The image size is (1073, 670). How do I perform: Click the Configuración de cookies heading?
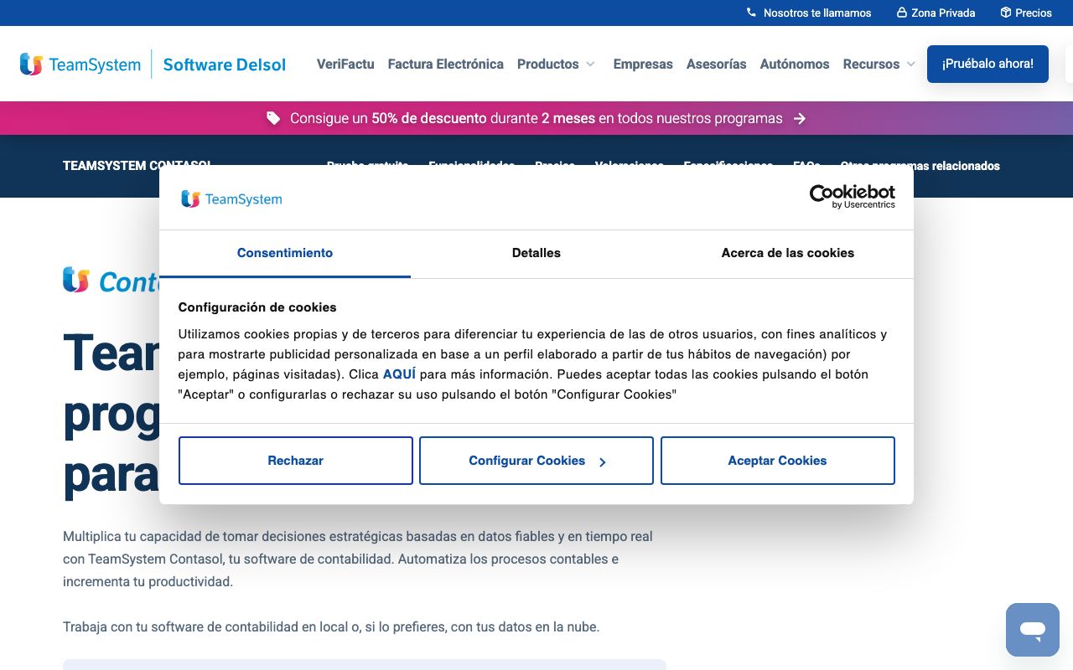tap(257, 307)
